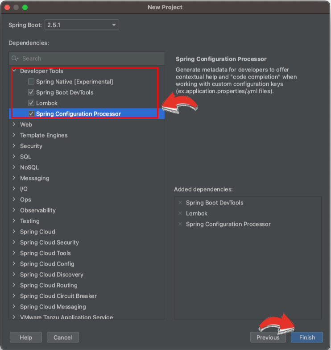Click Finish to create the project
This screenshot has width=331, height=350.
(307, 337)
